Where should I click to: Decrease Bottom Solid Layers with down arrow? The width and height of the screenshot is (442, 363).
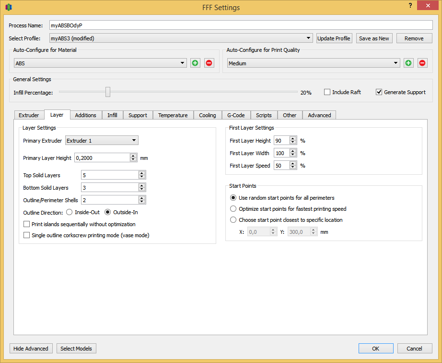[x=142, y=189]
